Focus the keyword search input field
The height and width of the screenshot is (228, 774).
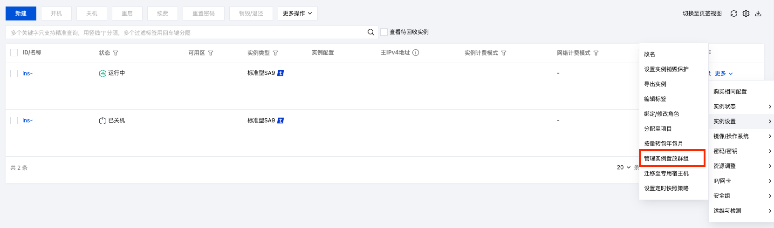click(186, 33)
